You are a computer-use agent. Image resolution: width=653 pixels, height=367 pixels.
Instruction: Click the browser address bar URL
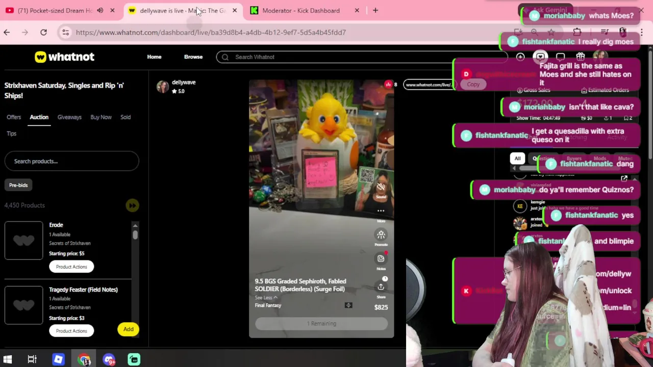pos(211,32)
